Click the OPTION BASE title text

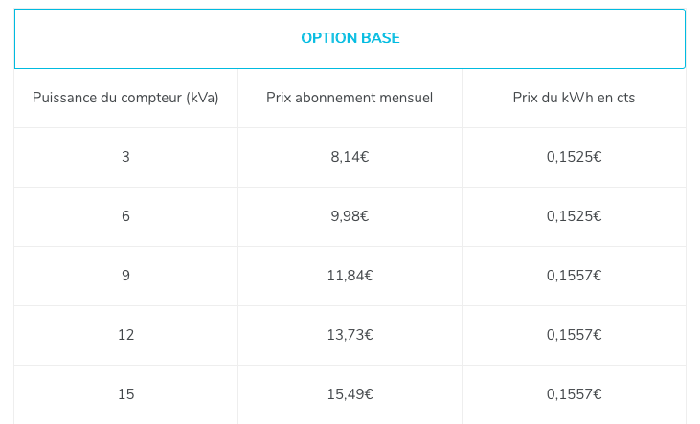pos(350,38)
